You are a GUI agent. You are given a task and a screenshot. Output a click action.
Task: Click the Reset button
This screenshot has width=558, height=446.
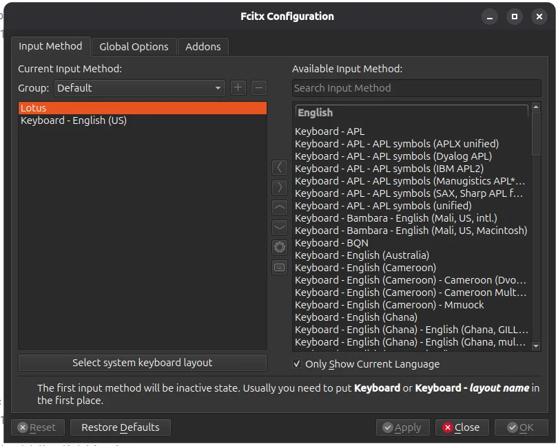tap(38, 427)
